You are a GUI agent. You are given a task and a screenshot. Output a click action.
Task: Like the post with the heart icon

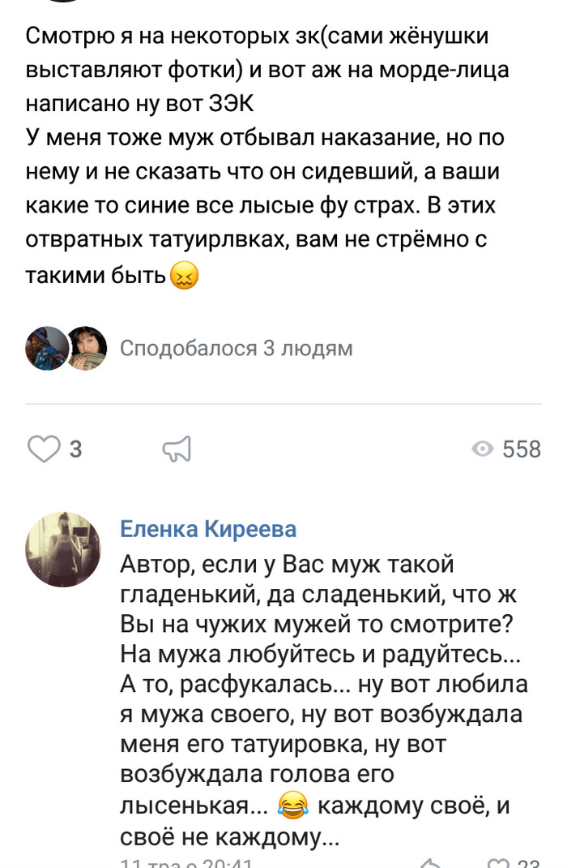[45, 449]
